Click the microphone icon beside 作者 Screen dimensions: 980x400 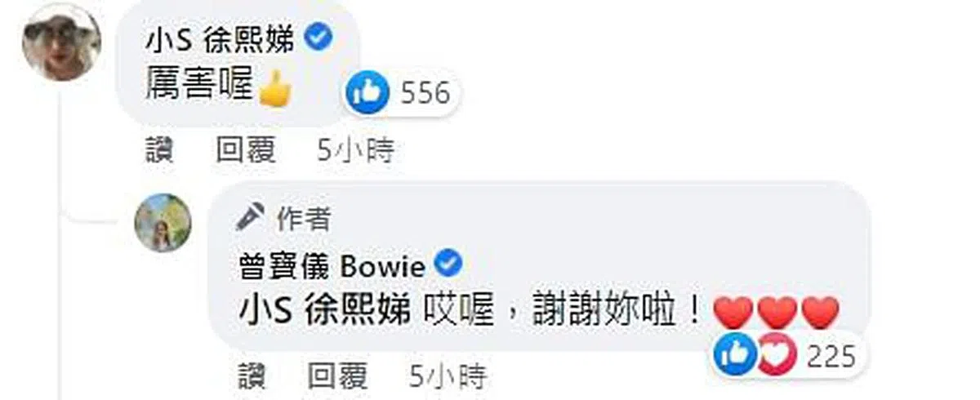[250, 217]
